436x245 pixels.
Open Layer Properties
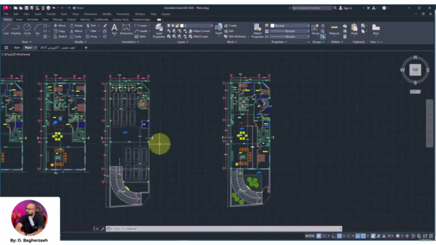tap(159, 31)
